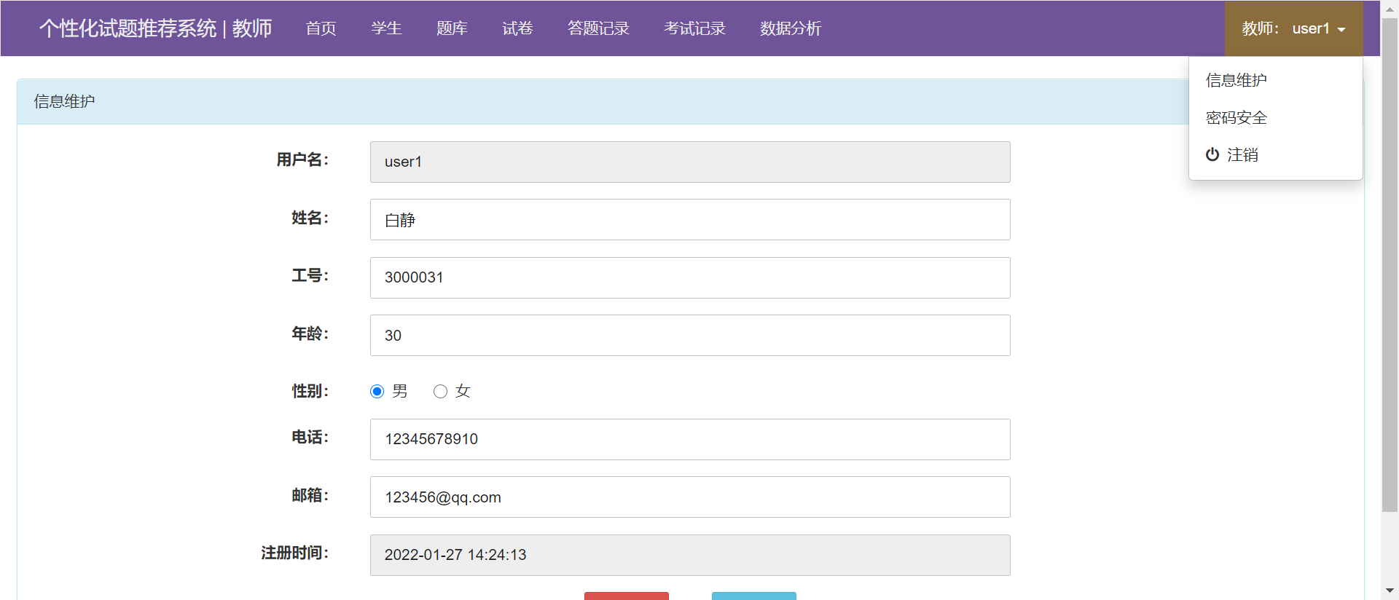
Task: Click the 邮箱 field with 123456@qq.com
Action: [690, 497]
